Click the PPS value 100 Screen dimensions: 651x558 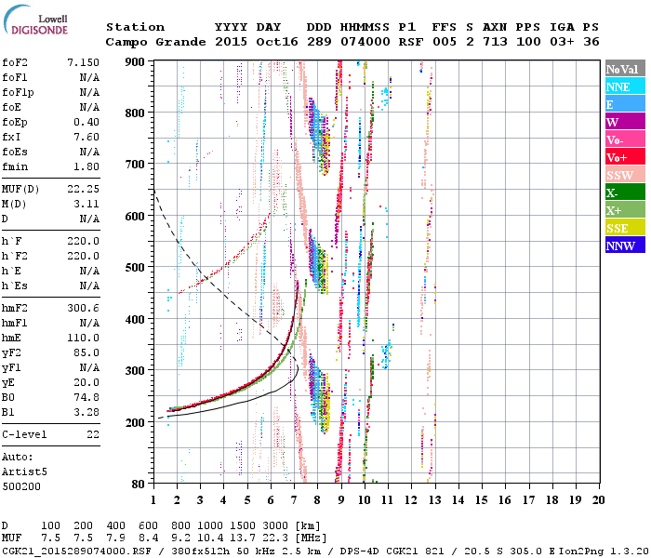click(x=528, y=42)
